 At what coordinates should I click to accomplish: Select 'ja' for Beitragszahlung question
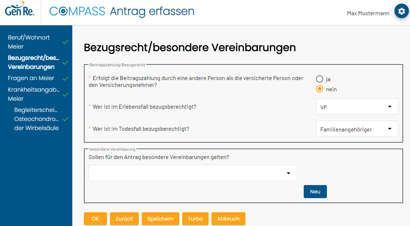click(320, 79)
